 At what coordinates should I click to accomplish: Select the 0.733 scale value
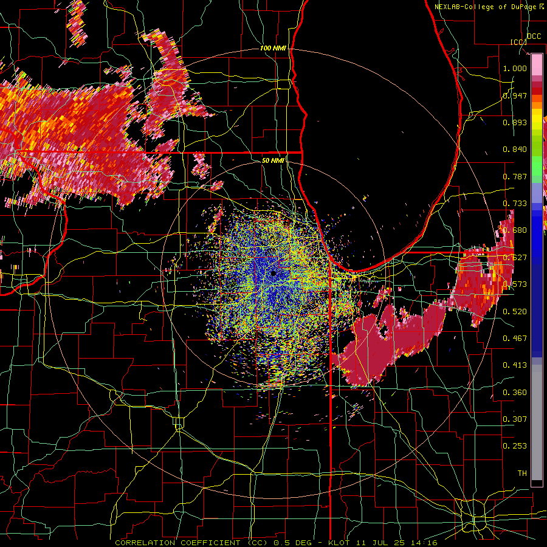pos(515,203)
